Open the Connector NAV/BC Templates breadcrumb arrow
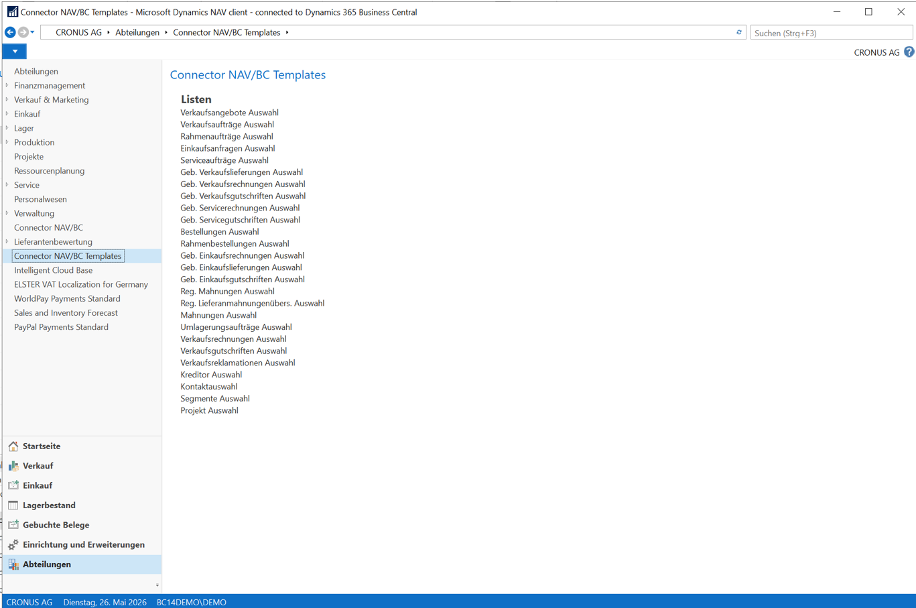916x608 pixels. [287, 33]
